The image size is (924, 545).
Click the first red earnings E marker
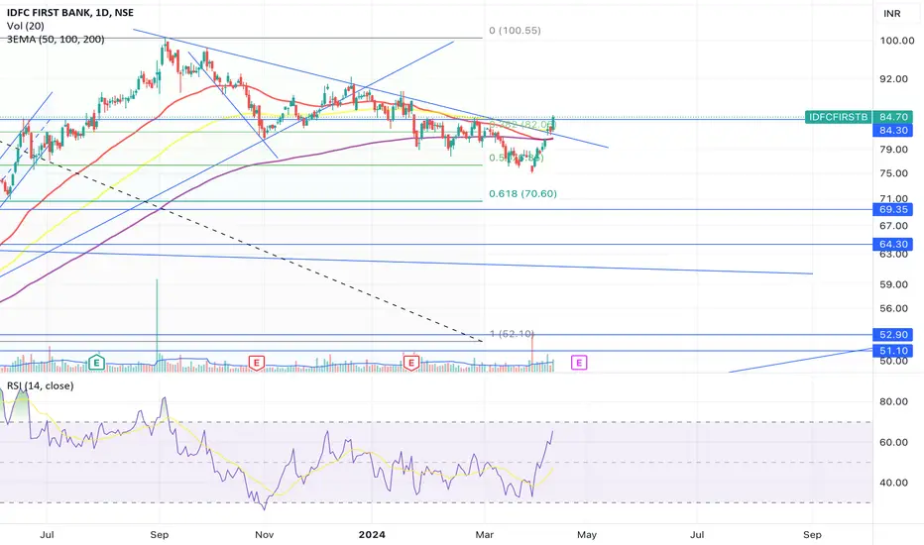256,363
